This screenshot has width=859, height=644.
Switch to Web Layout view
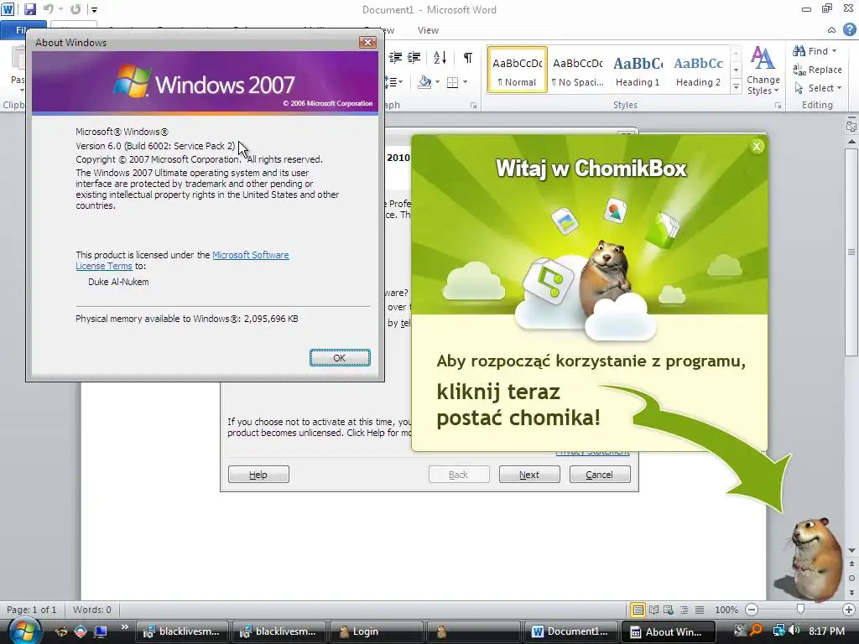pos(669,610)
